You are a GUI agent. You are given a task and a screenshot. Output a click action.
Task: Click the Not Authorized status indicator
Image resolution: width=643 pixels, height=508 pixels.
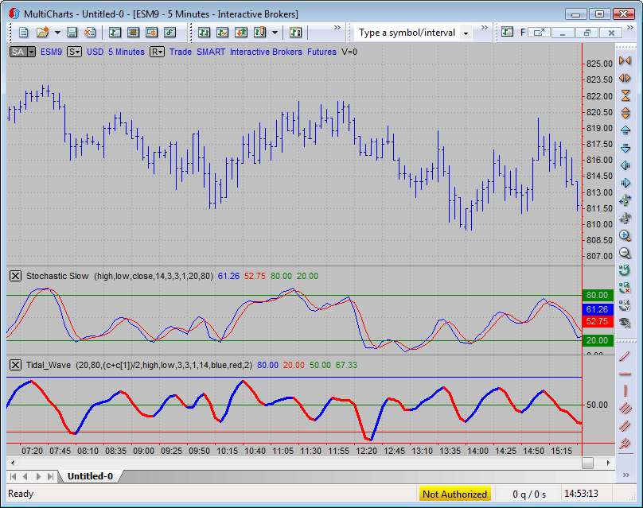(x=454, y=494)
